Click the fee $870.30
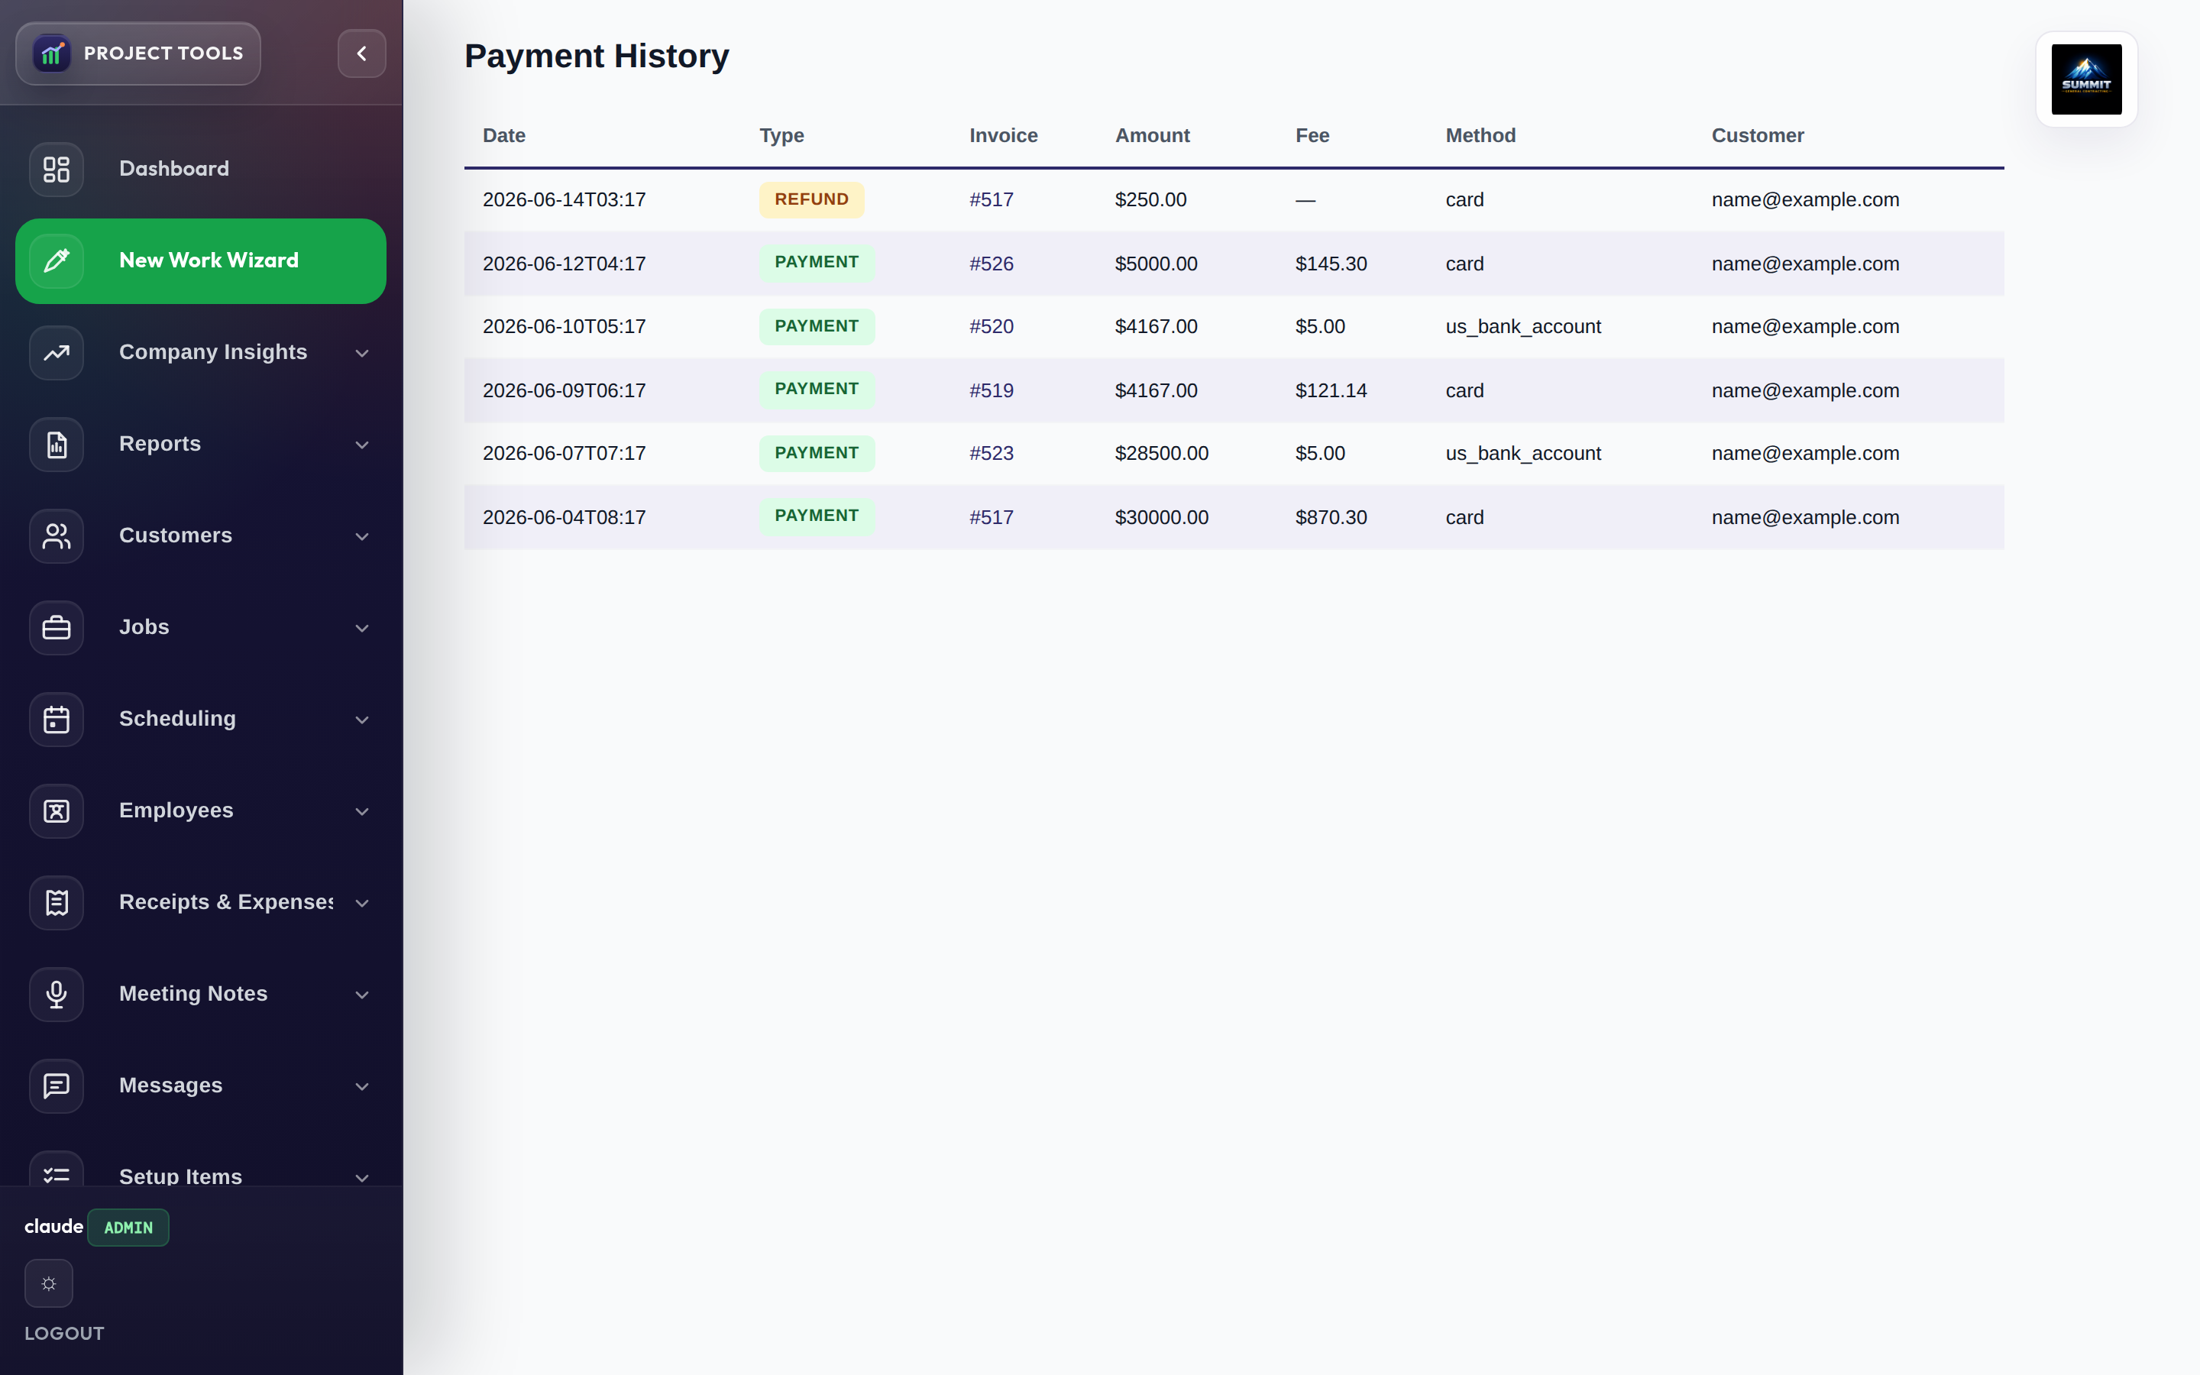Screen dimensions: 2200x1375 (x=1331, y=517)
